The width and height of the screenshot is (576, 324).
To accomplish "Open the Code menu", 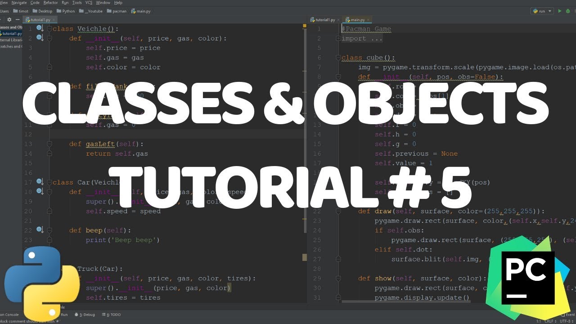I will [x=35, y=3].
